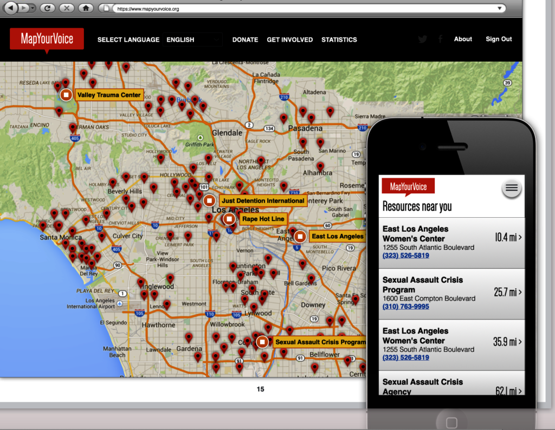The width and height of the screenshot is (555, 430).
Task: Open the Sexual Assault Crisis Agency list entry
Action: 451,383
